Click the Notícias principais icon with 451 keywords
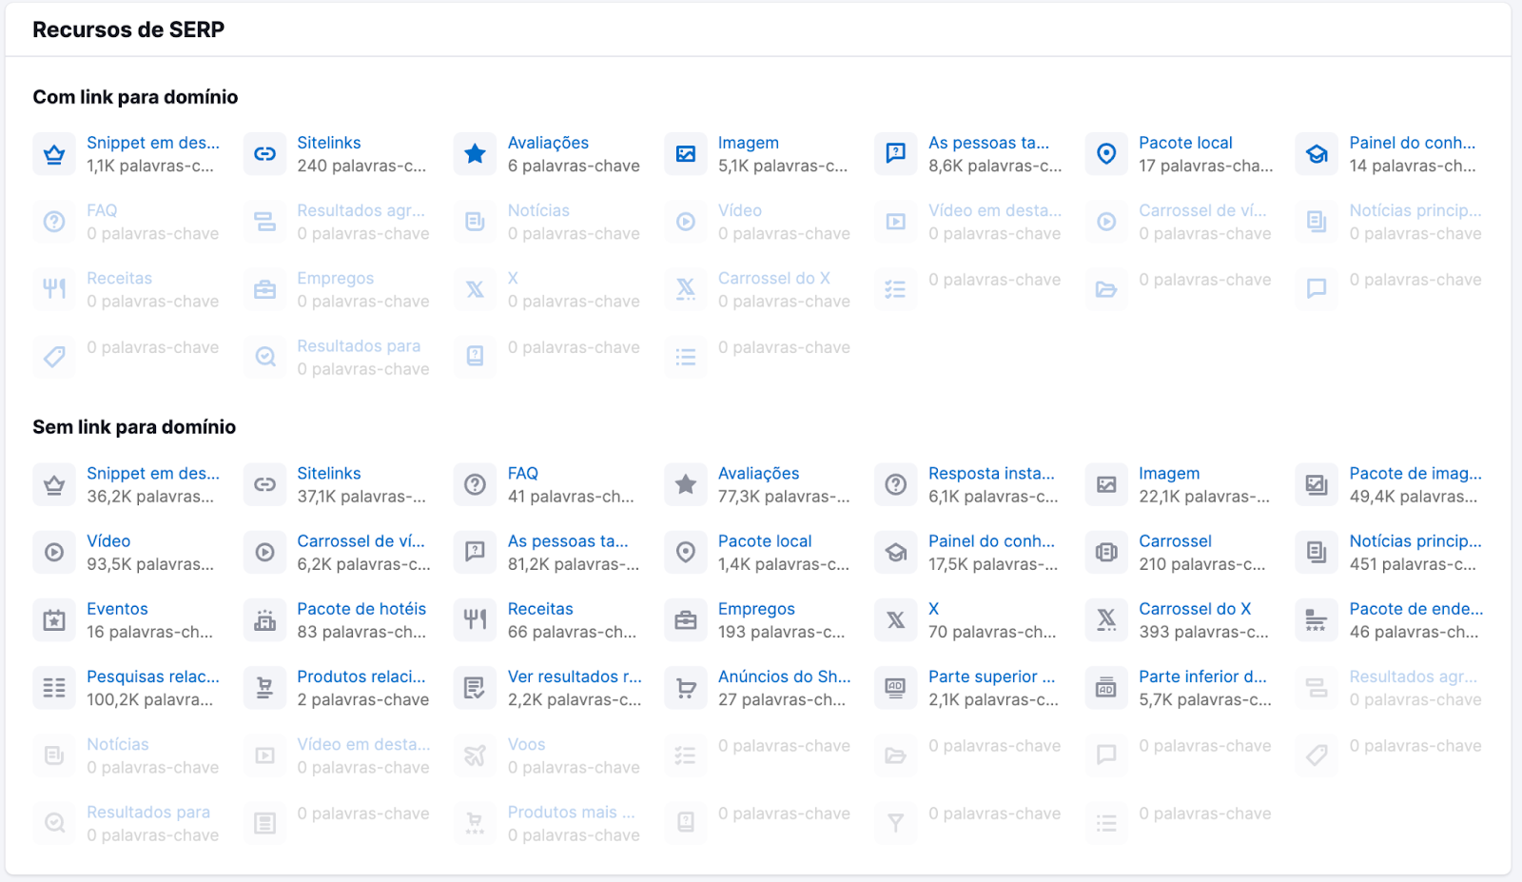Viewport: 1522px width, 882px height. (x=1317, y=553)
